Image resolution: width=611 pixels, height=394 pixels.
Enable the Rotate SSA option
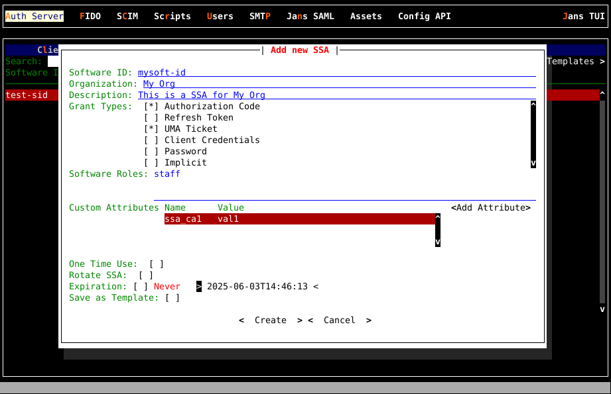[x=146, y=275]
